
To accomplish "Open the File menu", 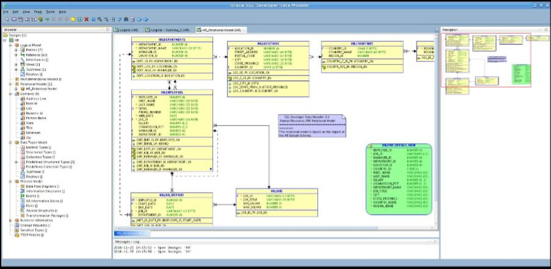I will tap(5, 12).
